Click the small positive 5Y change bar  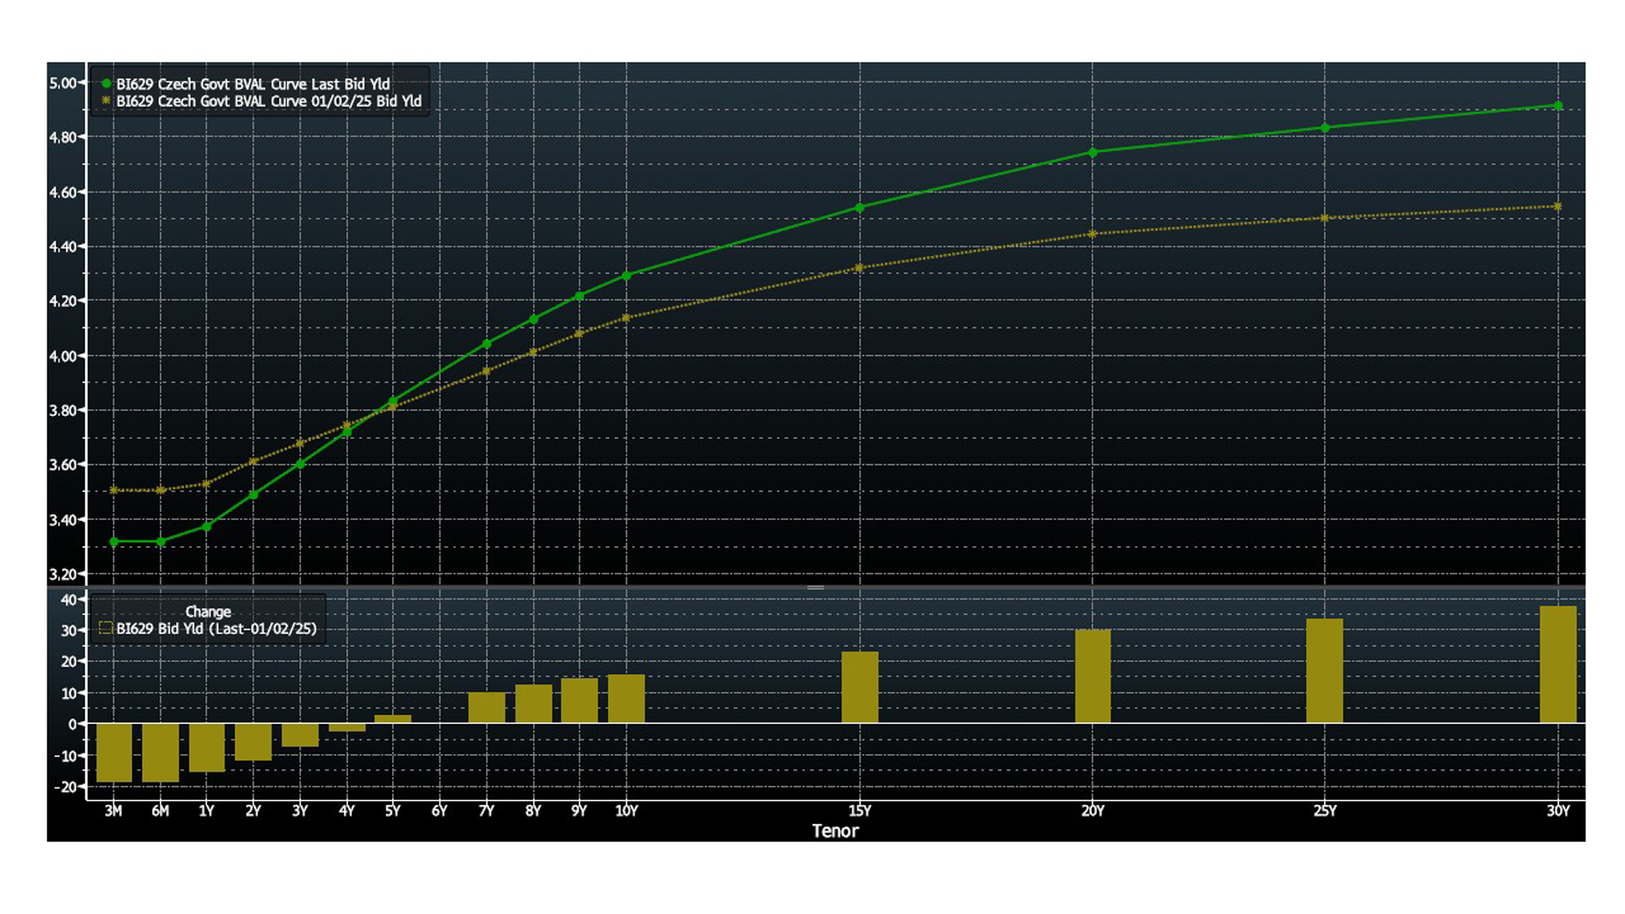[393, 719]
